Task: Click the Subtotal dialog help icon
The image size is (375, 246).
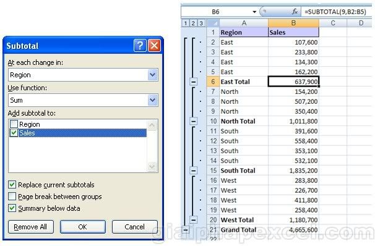Action: pyautogui.click(x=140, y=45)
